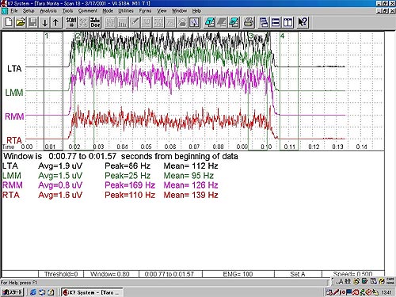Click the Window=0.80 status bar field

pyautogui.click(x=111, y=274)
